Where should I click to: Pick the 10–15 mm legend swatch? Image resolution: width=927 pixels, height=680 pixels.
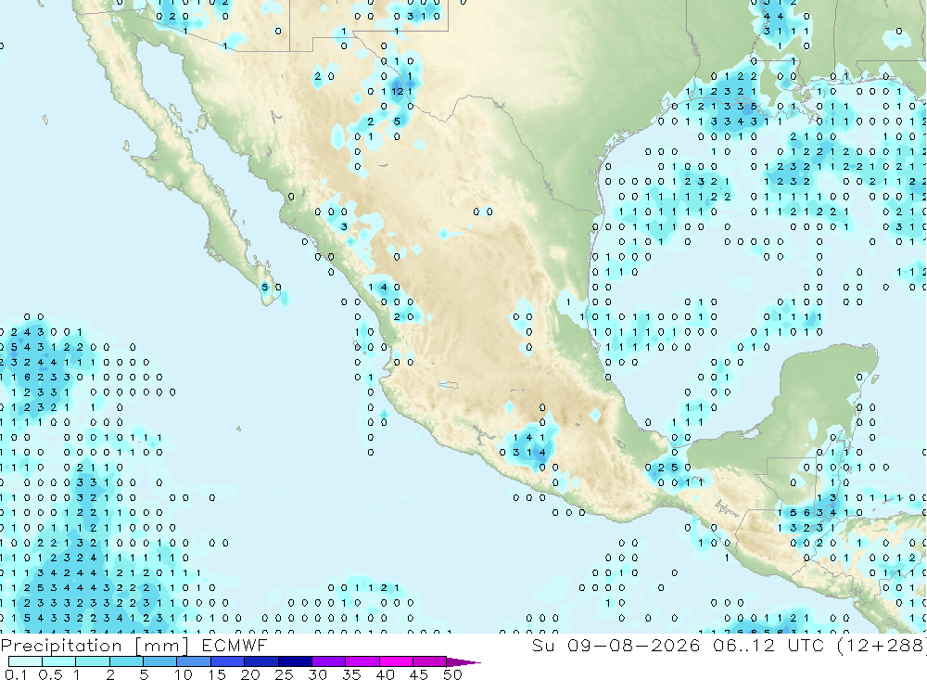coord(194,661)
